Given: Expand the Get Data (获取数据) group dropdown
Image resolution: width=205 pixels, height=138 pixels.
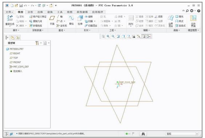Looking at the screenshot, I should tap(38, 30).
